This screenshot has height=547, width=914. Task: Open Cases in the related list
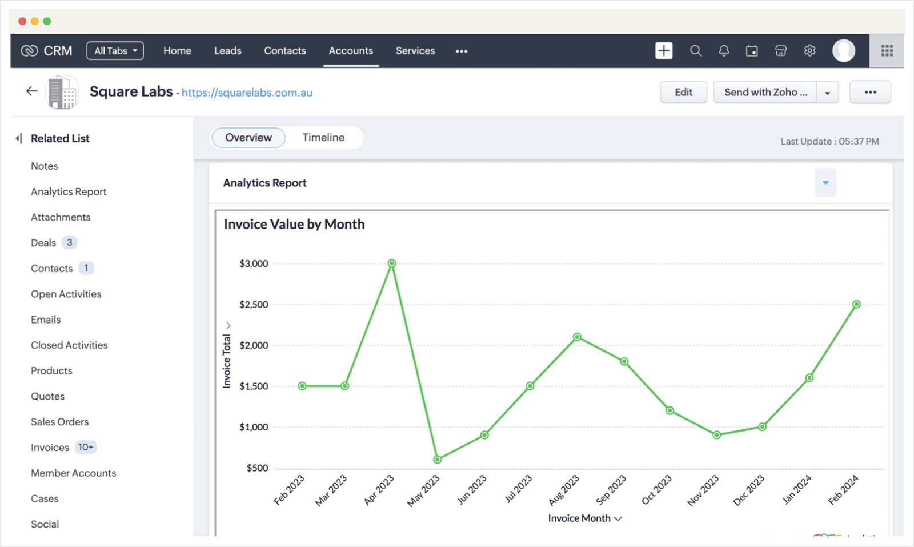pos(45,499)
